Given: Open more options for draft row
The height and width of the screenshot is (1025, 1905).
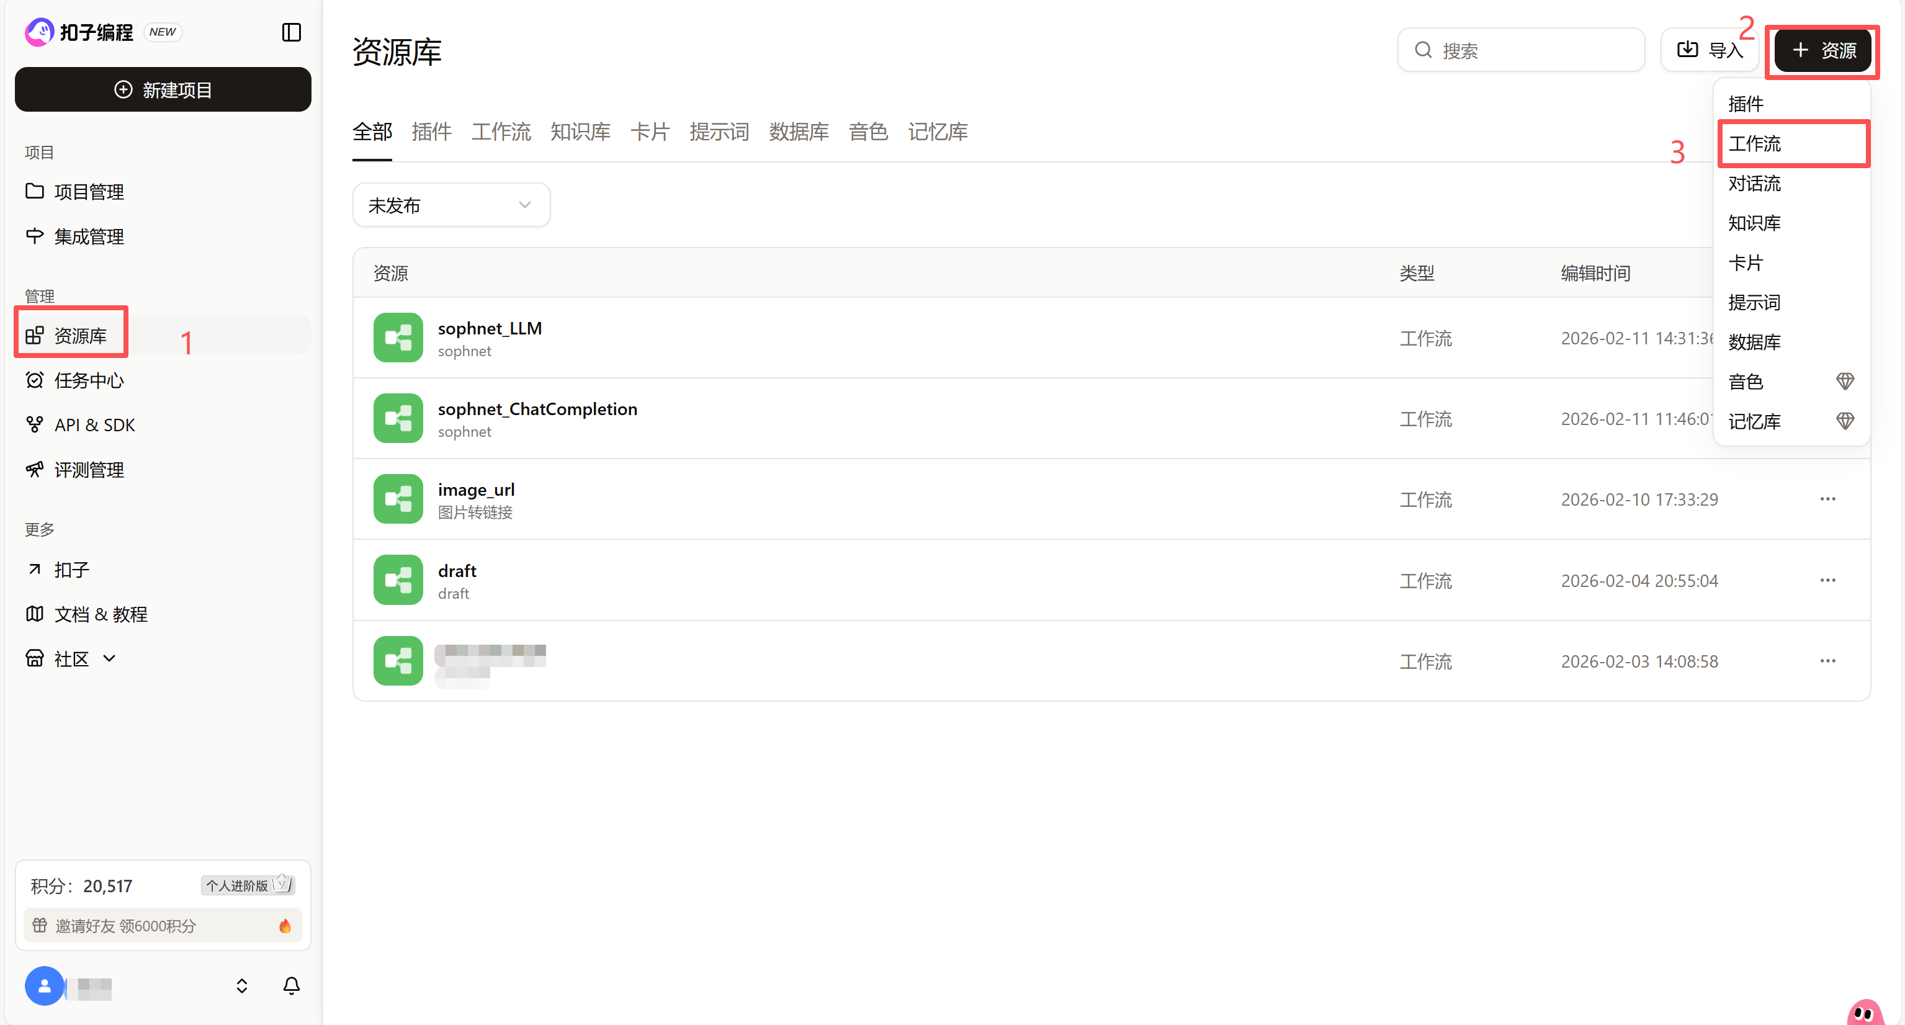Looking at the screenshot, I should [x=1827, y=581].
